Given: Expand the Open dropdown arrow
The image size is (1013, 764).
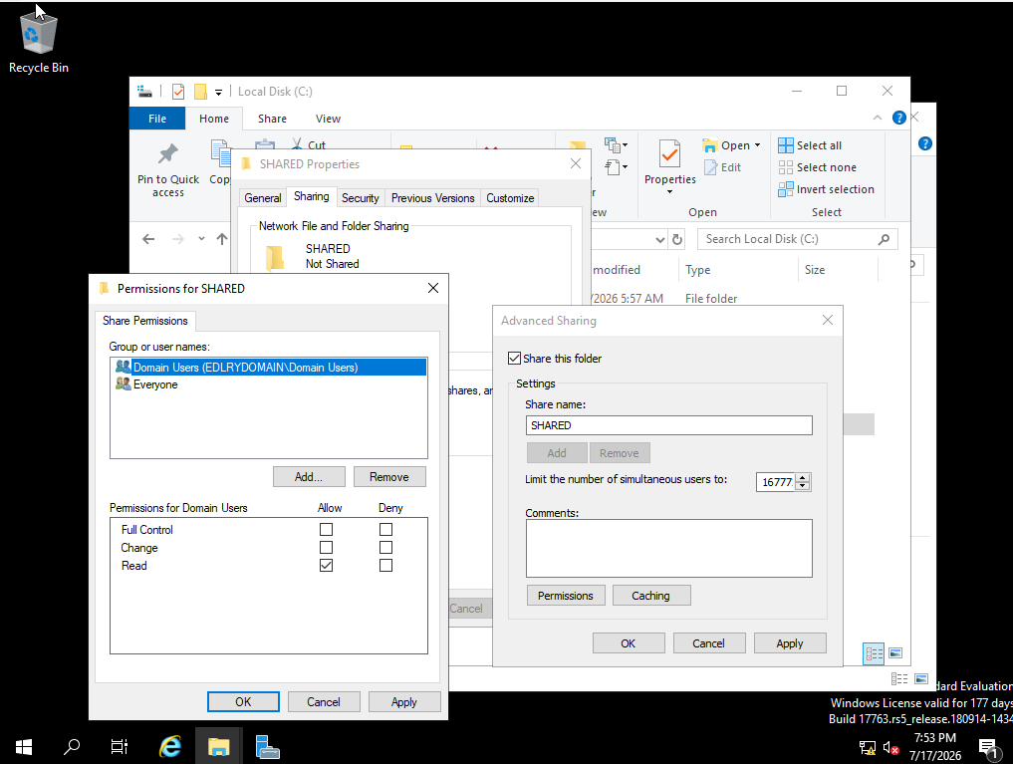Looking at the screenshot, I should pos(757,145).
